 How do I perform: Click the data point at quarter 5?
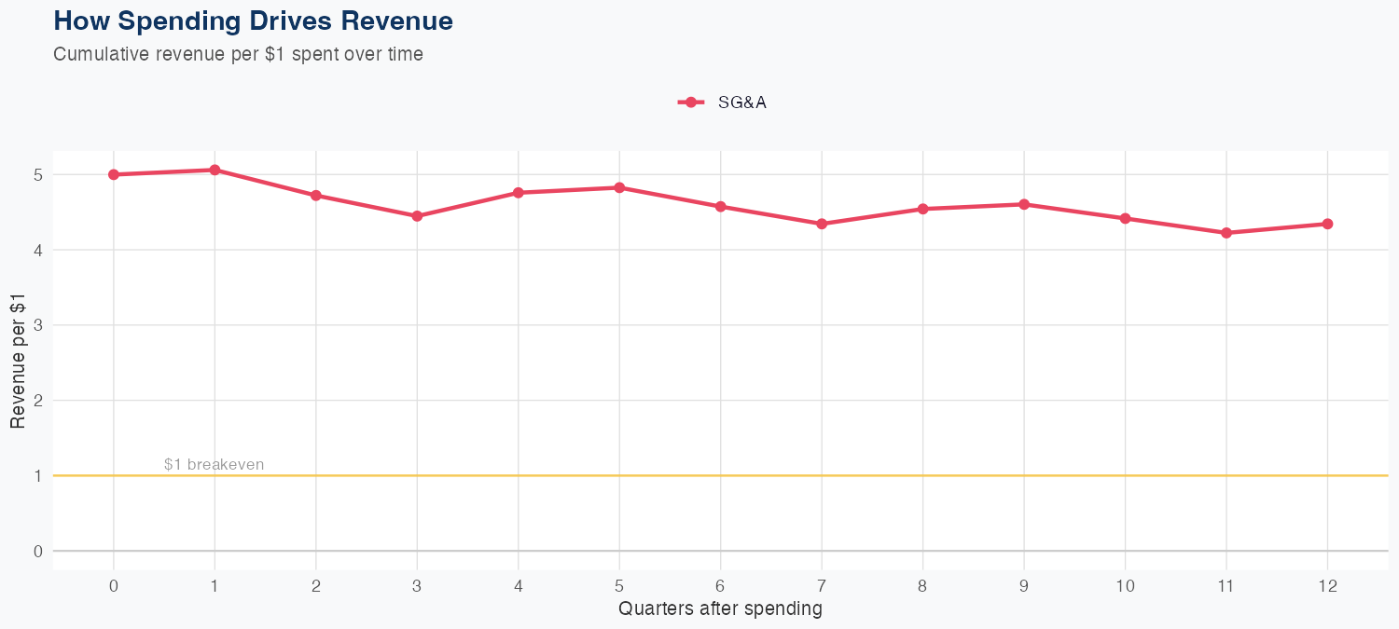tap(619, 187)
